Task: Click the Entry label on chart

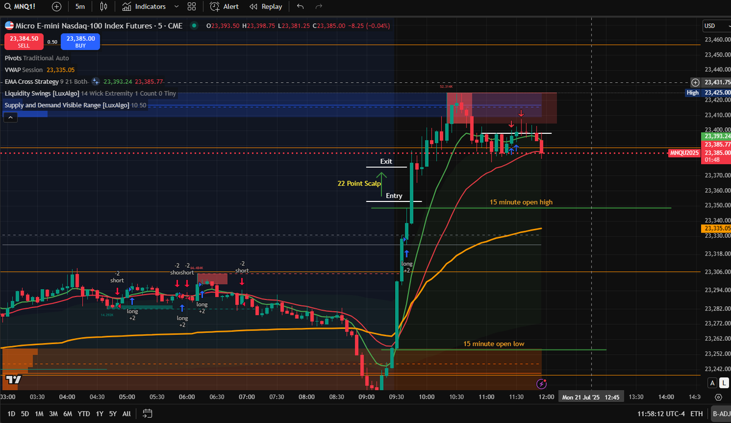Action: coord(394,195)
